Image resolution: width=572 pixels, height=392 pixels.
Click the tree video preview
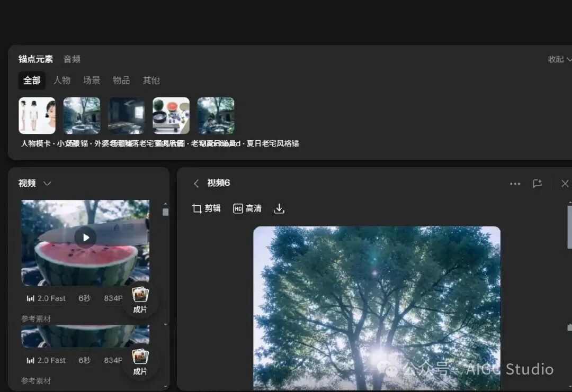tap(377, 308)
